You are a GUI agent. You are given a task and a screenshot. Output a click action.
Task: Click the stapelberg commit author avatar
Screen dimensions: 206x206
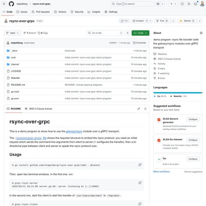click(x=8, y=43)
